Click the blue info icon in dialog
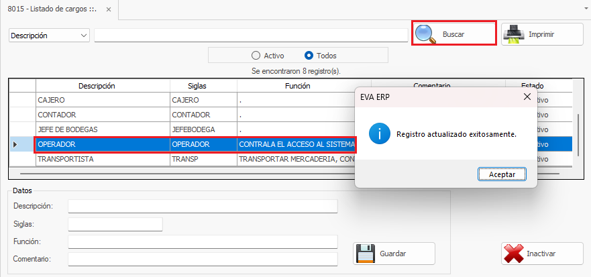This screenshot has height=277, width=591. pyautogui.click(x=379, y=133)
